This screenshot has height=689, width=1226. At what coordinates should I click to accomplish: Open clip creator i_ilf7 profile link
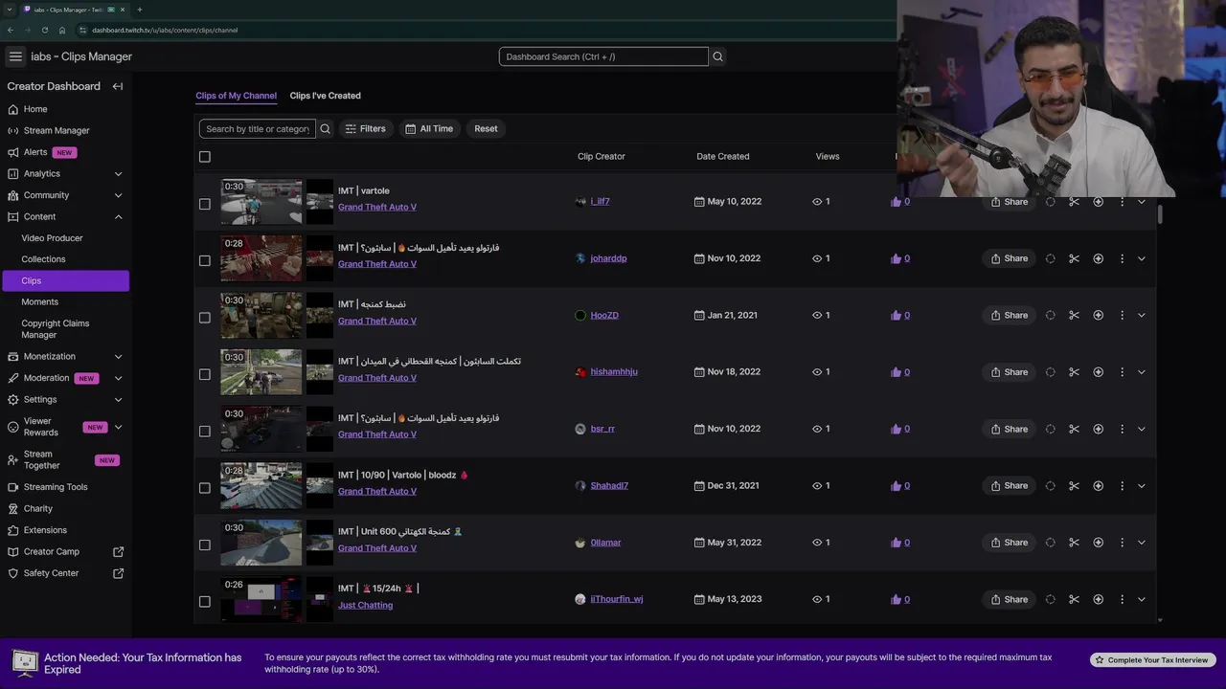point(600,201)
